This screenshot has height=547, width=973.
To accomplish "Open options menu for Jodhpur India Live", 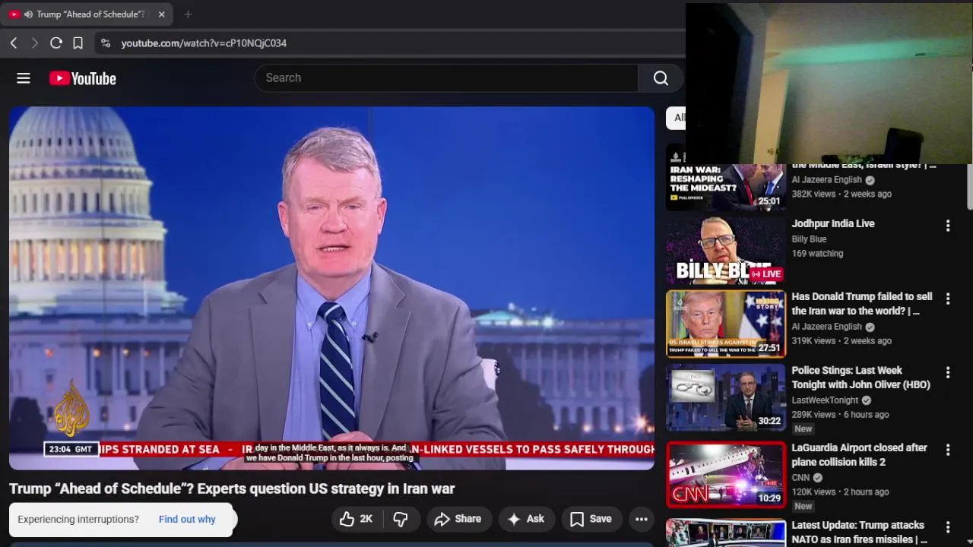I will (x=948, y=226).
